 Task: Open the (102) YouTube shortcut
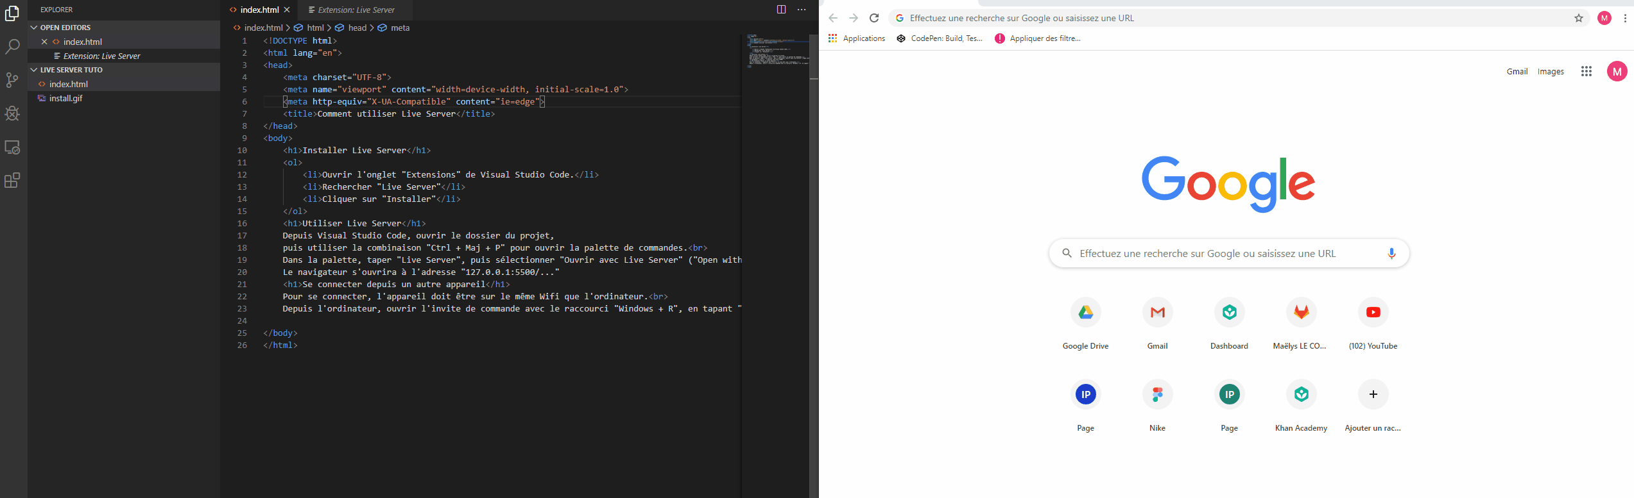pyautogui.click(x=1373, y=324)
